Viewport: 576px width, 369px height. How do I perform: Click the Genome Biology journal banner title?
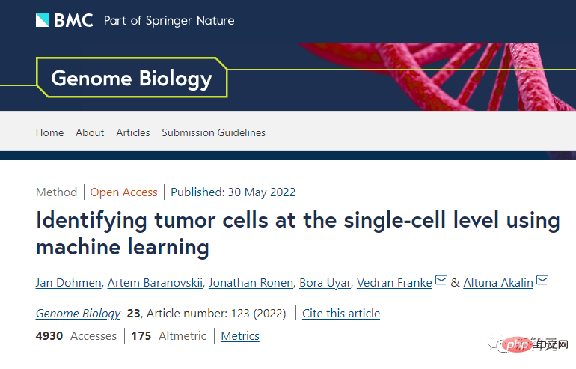coord(132,78)
